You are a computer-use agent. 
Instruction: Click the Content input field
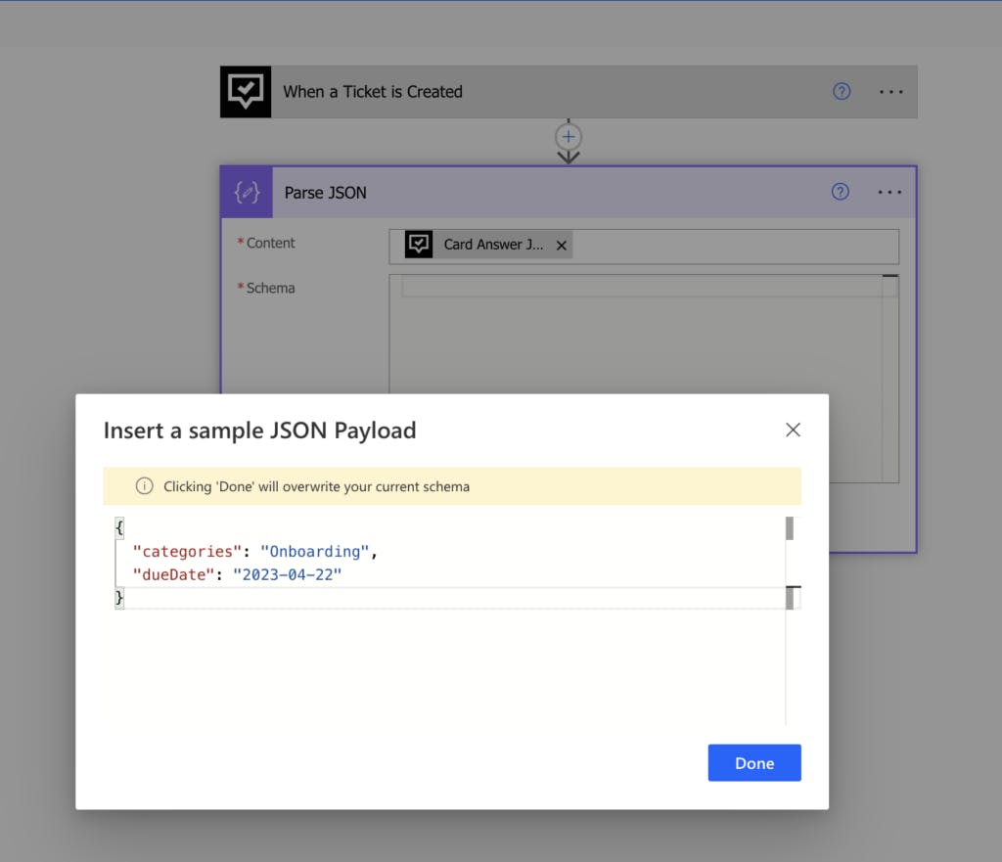pos(734,246)
